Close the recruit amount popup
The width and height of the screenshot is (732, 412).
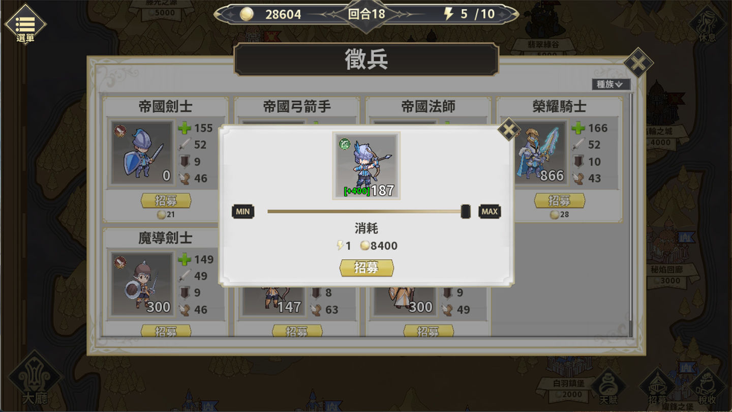pyautogui.click(x=508, y=129)
